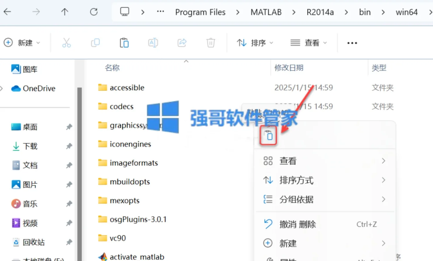Go up one folder level

[65, 12]
